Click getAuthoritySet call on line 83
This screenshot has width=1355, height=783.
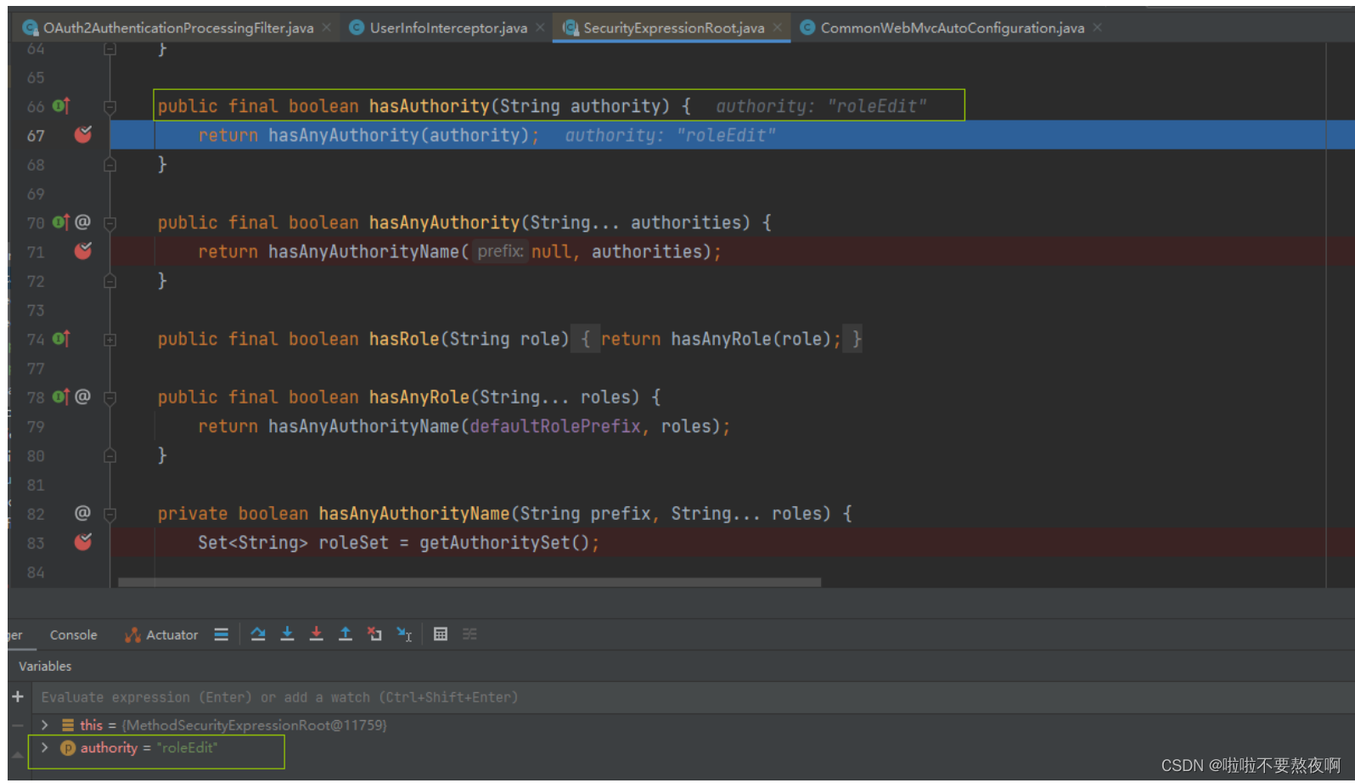pos(494,543)
